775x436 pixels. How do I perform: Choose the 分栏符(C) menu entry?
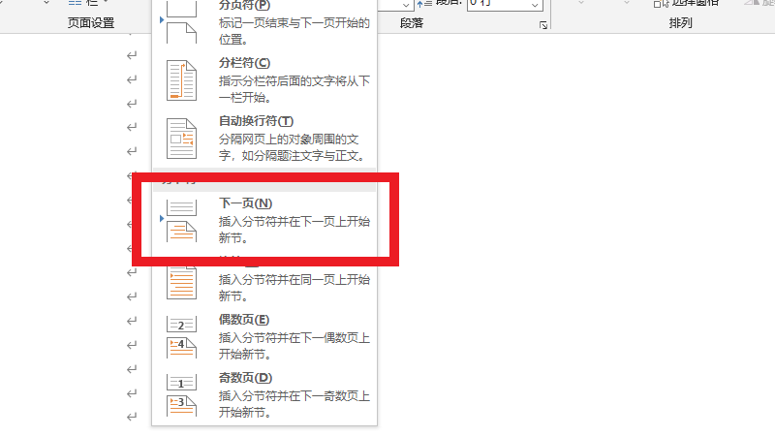[x=244, y=63]
